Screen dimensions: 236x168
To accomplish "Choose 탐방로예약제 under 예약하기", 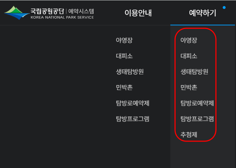I will pos(197,103).
